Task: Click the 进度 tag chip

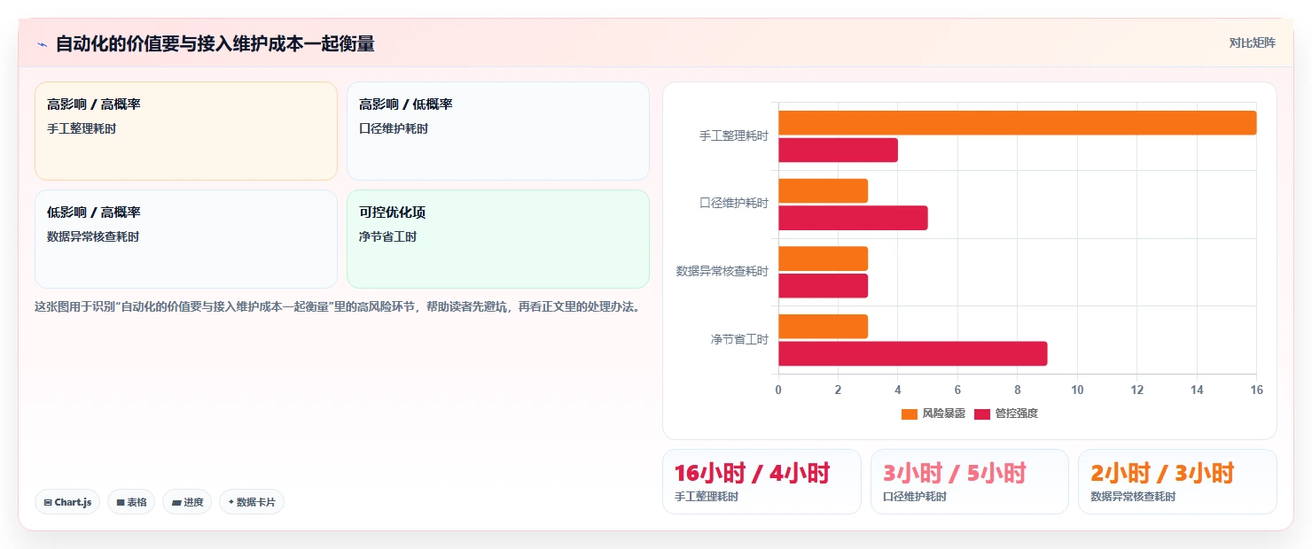Action: point(187,502)
